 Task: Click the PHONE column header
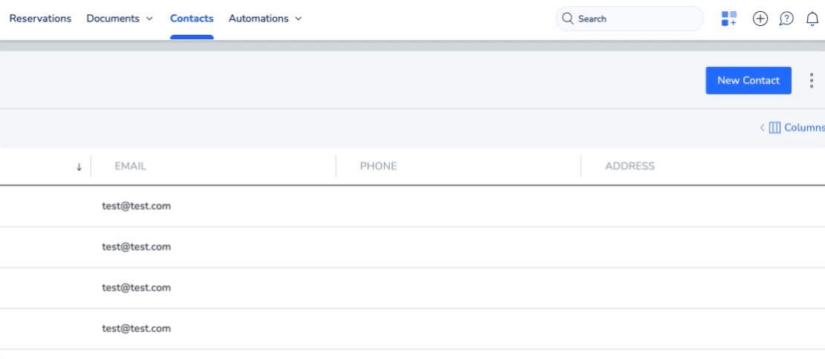click(379, 166)
